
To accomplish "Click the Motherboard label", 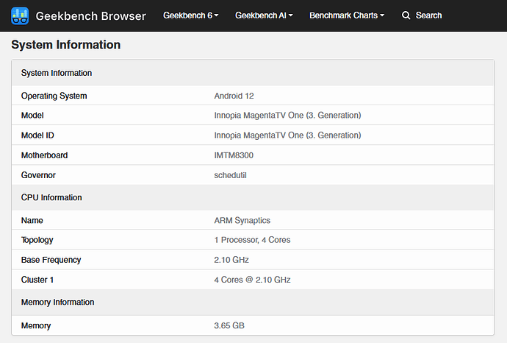I will (x=44, y=155).
